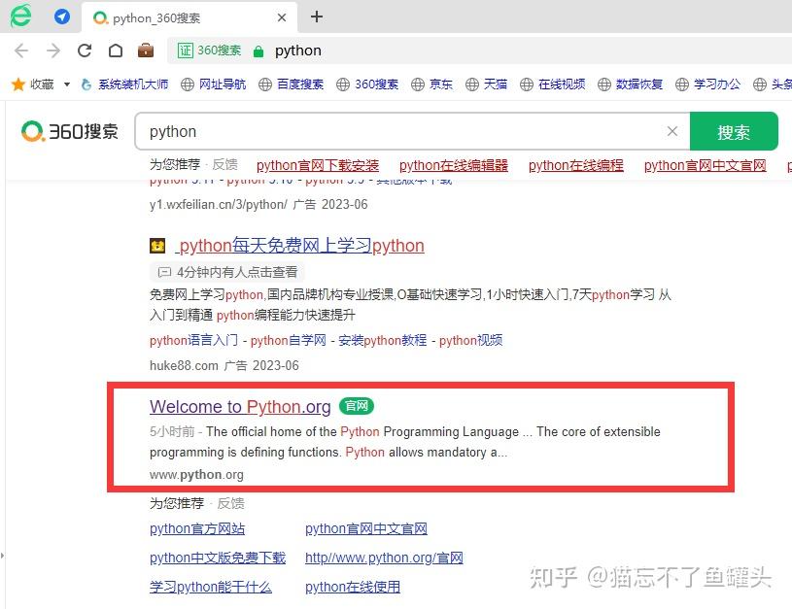The height and width of the screenshot is (609, 792).
Task: Open 360搜索 bookmark
Action: tap(367, 85)
